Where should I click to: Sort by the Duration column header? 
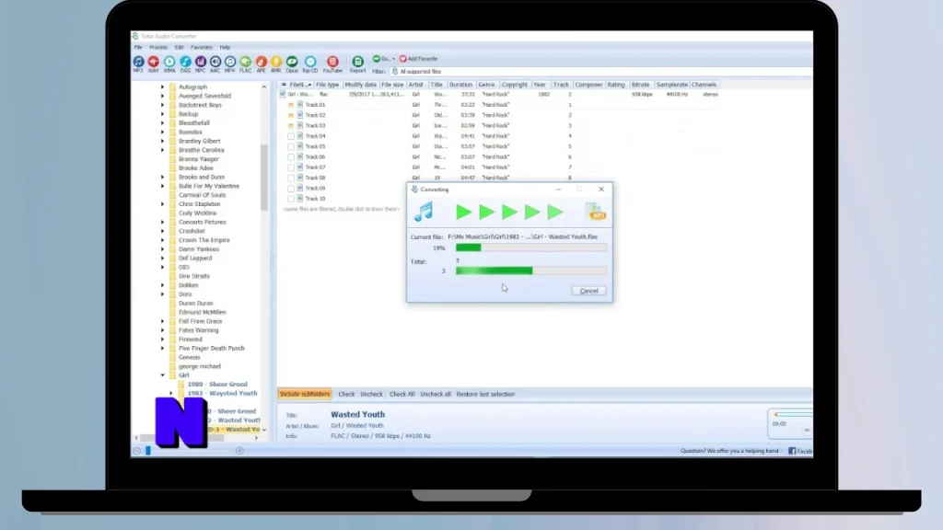[461, 85]
